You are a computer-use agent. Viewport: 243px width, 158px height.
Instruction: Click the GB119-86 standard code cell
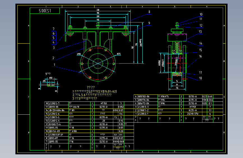point(58,107)
